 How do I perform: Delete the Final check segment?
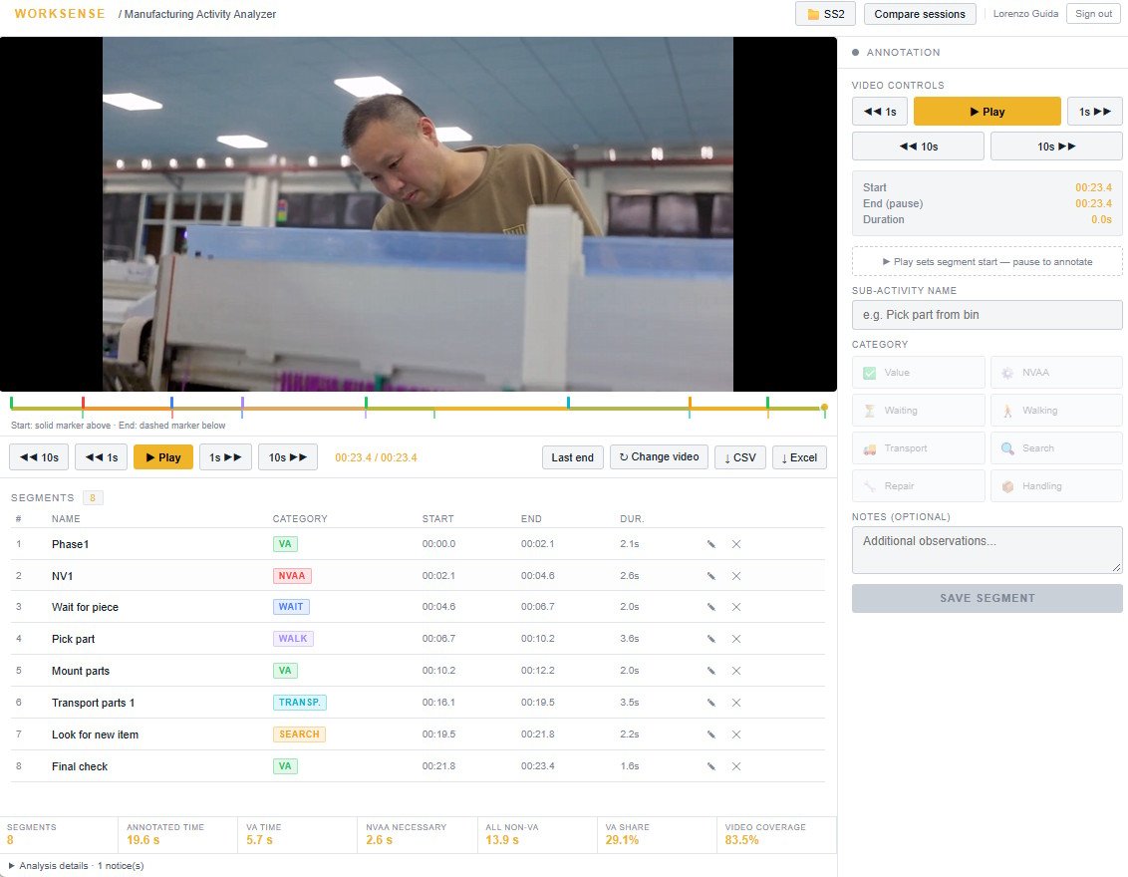(736, 766)
